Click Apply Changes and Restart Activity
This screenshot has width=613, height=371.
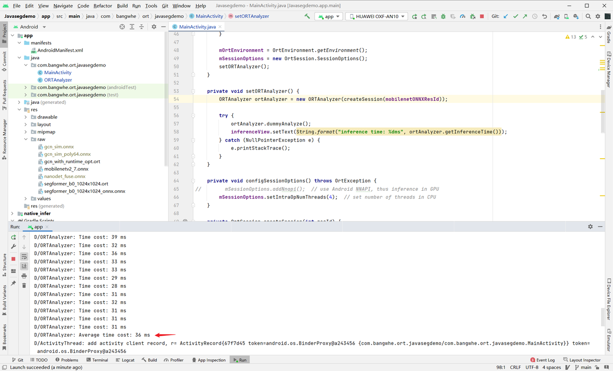tap(424, 16)
